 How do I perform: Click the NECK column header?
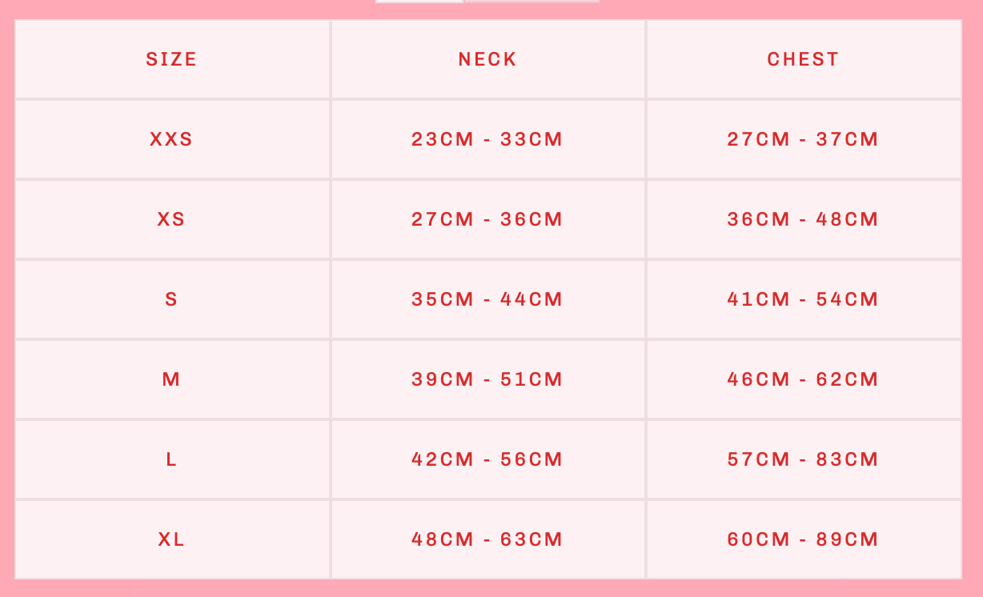point(487,59)
